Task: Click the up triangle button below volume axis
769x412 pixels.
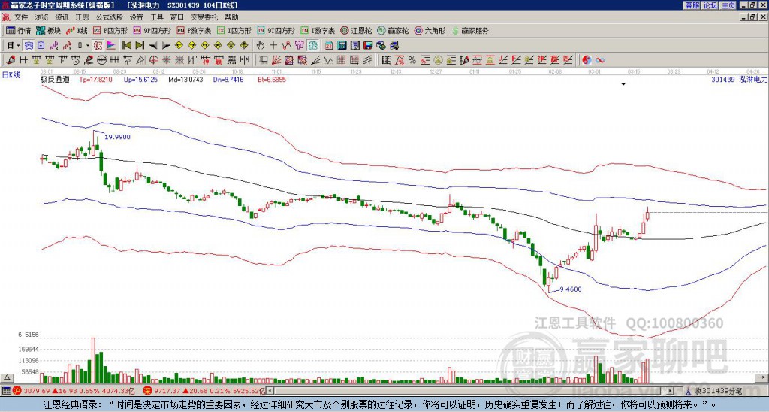Action: point(6,377)
